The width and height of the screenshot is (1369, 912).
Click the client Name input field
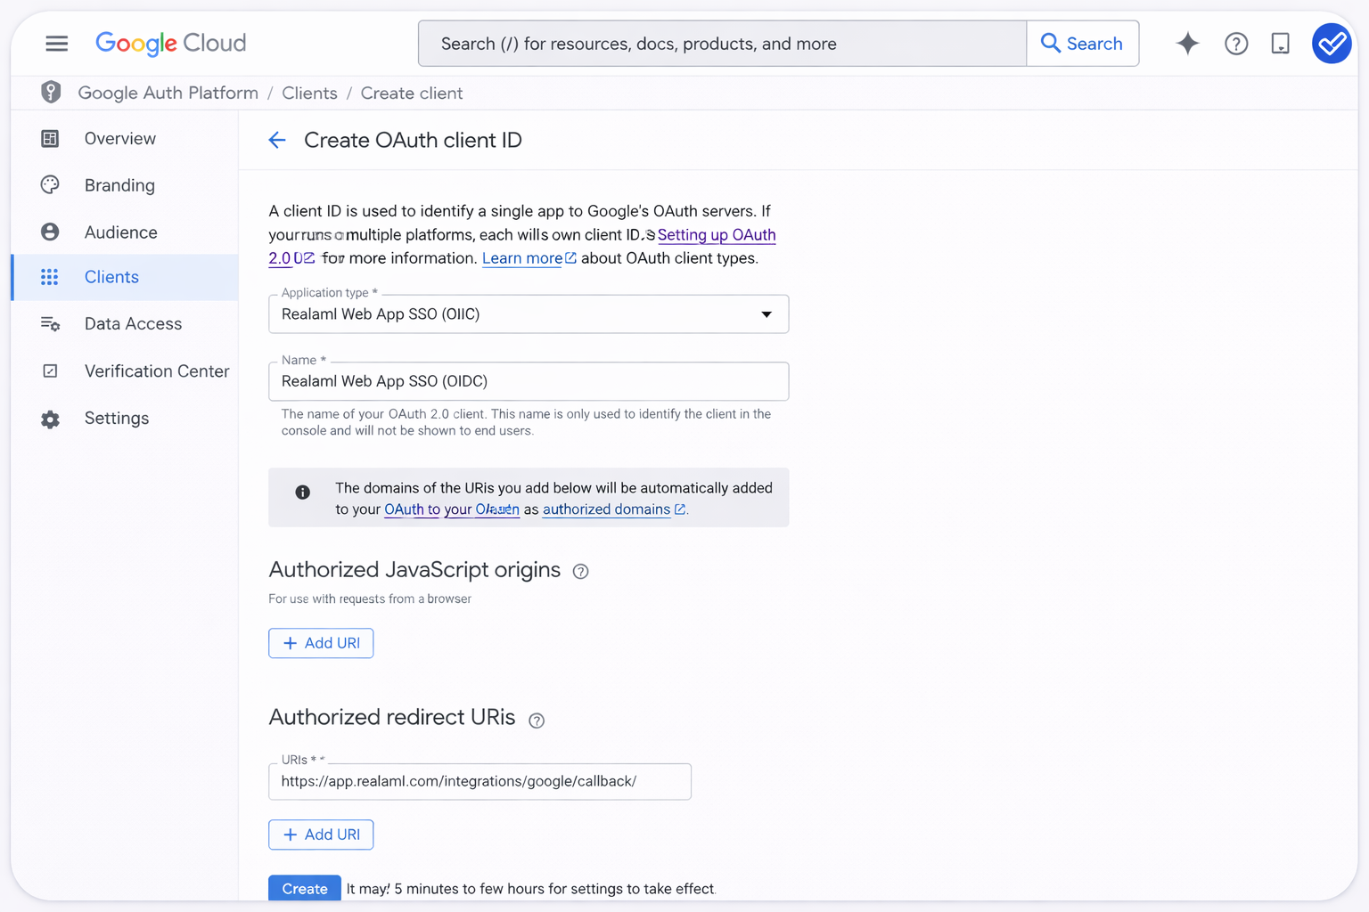[528, 381]
